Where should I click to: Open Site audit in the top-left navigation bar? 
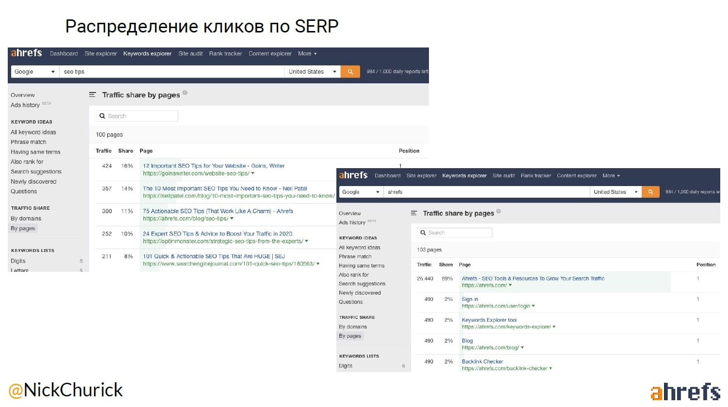[190, 54]
